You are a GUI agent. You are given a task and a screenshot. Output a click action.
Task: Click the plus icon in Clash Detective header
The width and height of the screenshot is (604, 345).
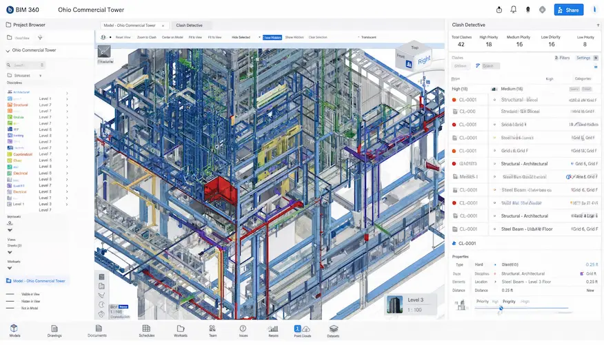[x=598, y=25]
